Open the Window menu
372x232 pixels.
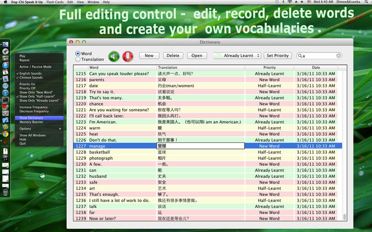(x=93, y=2)
